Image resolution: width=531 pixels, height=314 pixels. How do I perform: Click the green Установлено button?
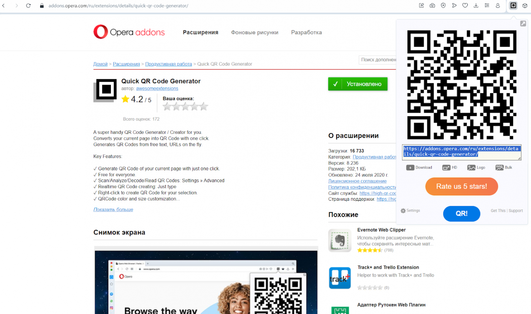point(358,84)
